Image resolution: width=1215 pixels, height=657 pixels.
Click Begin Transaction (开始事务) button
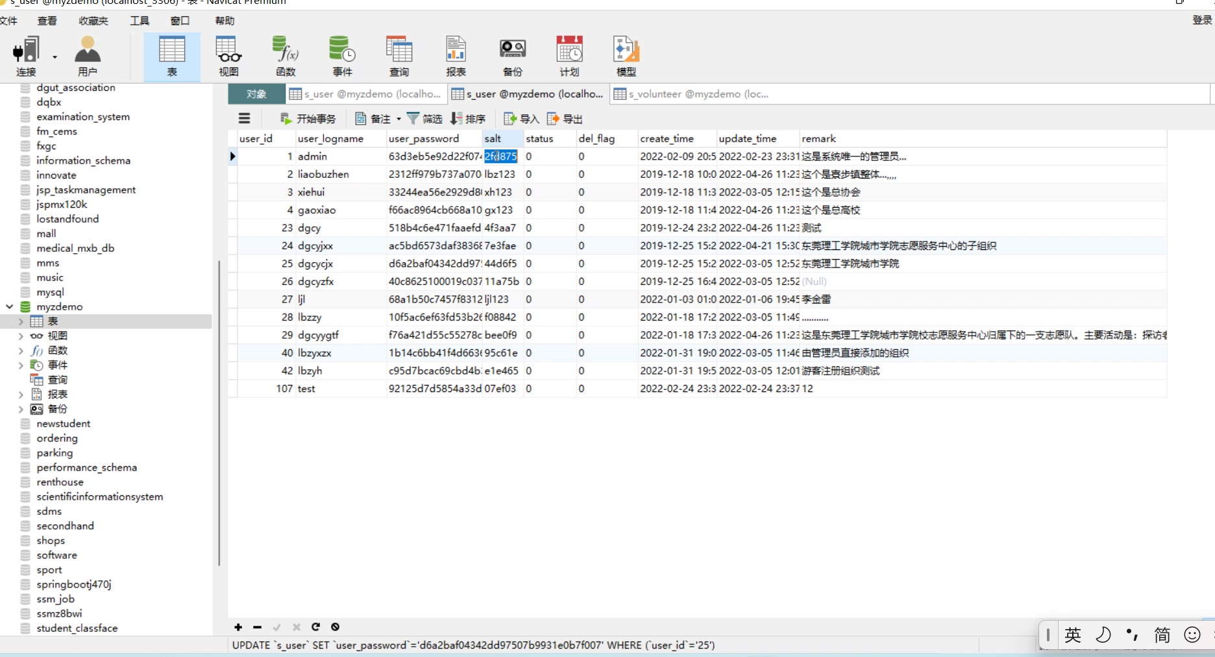(x=308, y=119)
